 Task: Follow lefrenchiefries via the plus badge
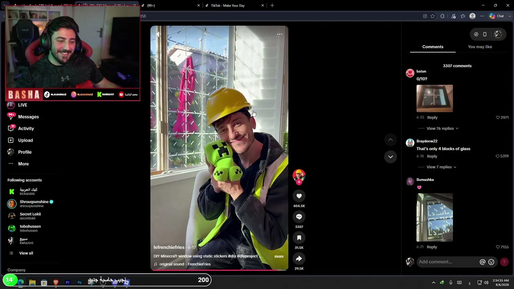click(x=299, y=182)
